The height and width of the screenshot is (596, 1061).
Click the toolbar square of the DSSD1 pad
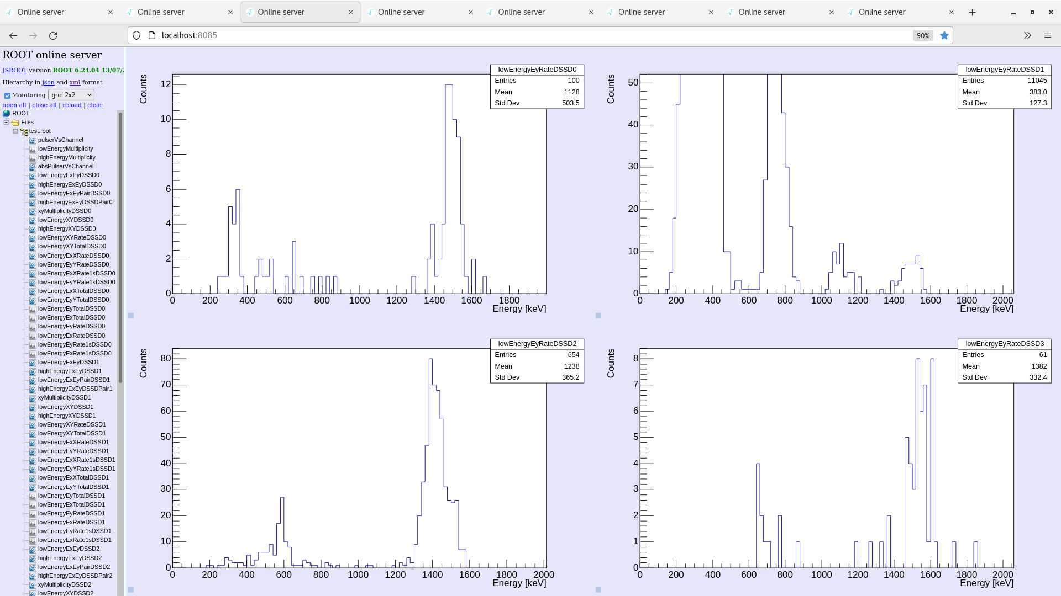tap(598, 316)
